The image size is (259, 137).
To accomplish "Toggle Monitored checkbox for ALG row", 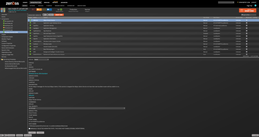I will click(247, 23).
